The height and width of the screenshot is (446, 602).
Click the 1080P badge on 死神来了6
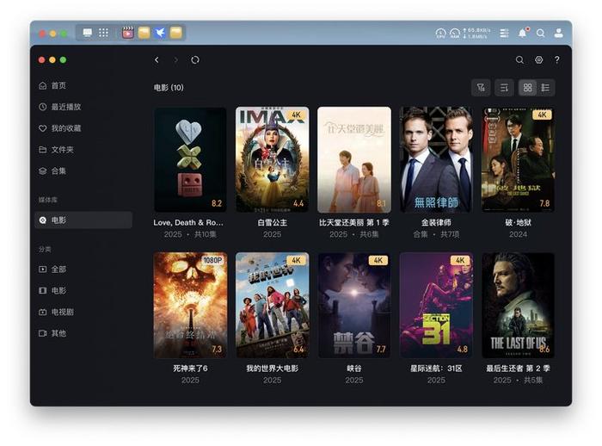212,260
